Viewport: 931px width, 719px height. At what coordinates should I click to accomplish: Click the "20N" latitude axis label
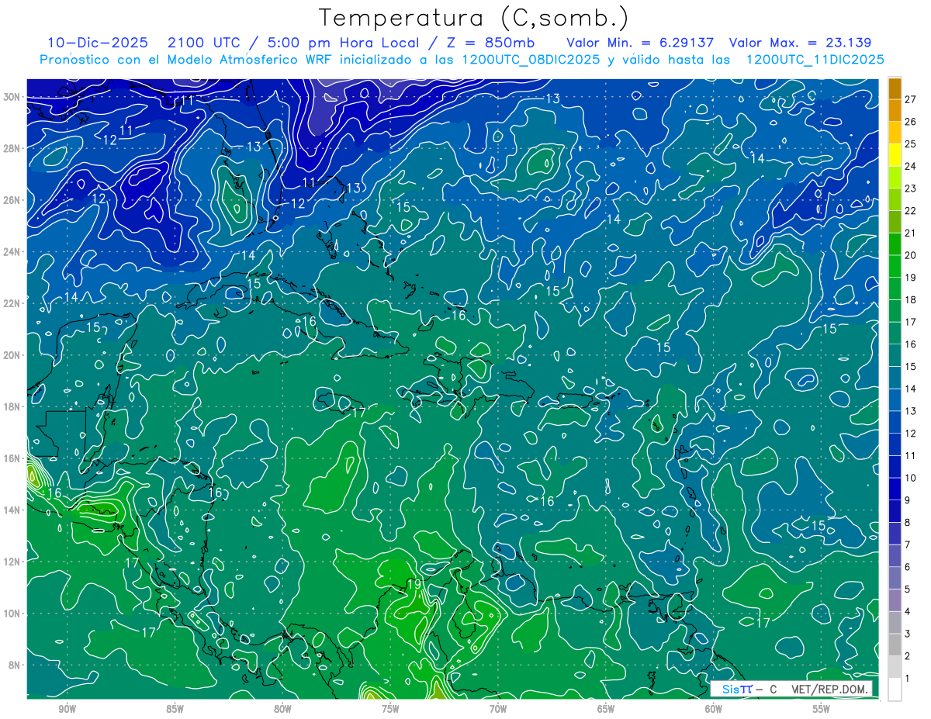[13, 354]
